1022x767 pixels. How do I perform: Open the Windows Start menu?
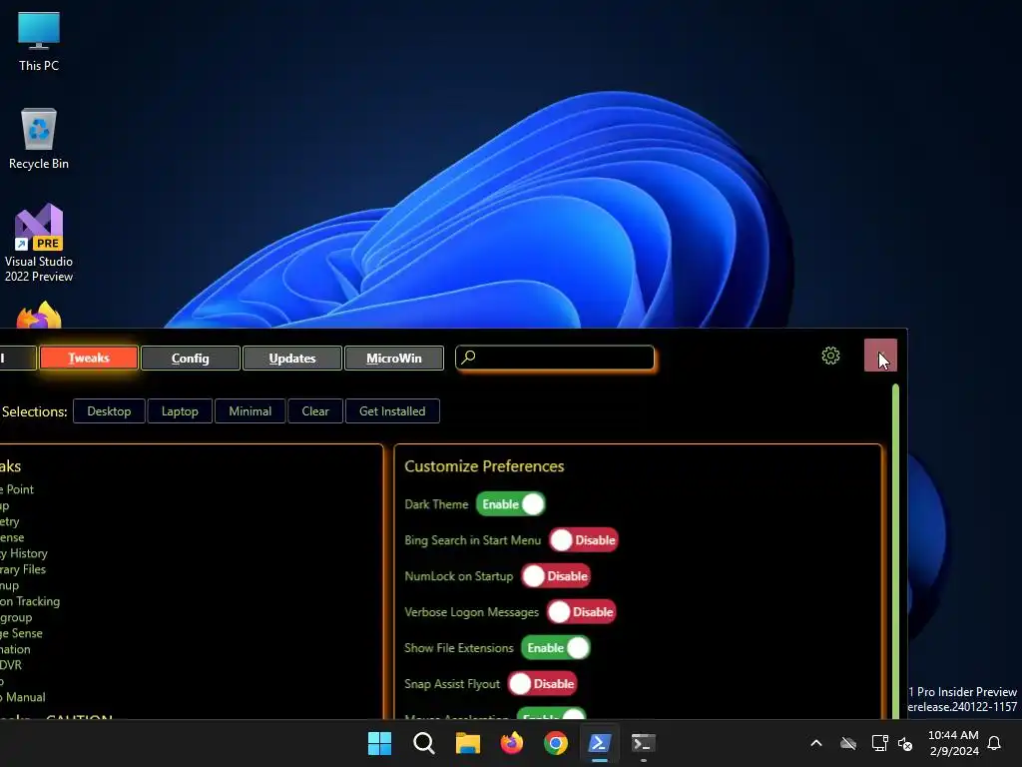379,743
